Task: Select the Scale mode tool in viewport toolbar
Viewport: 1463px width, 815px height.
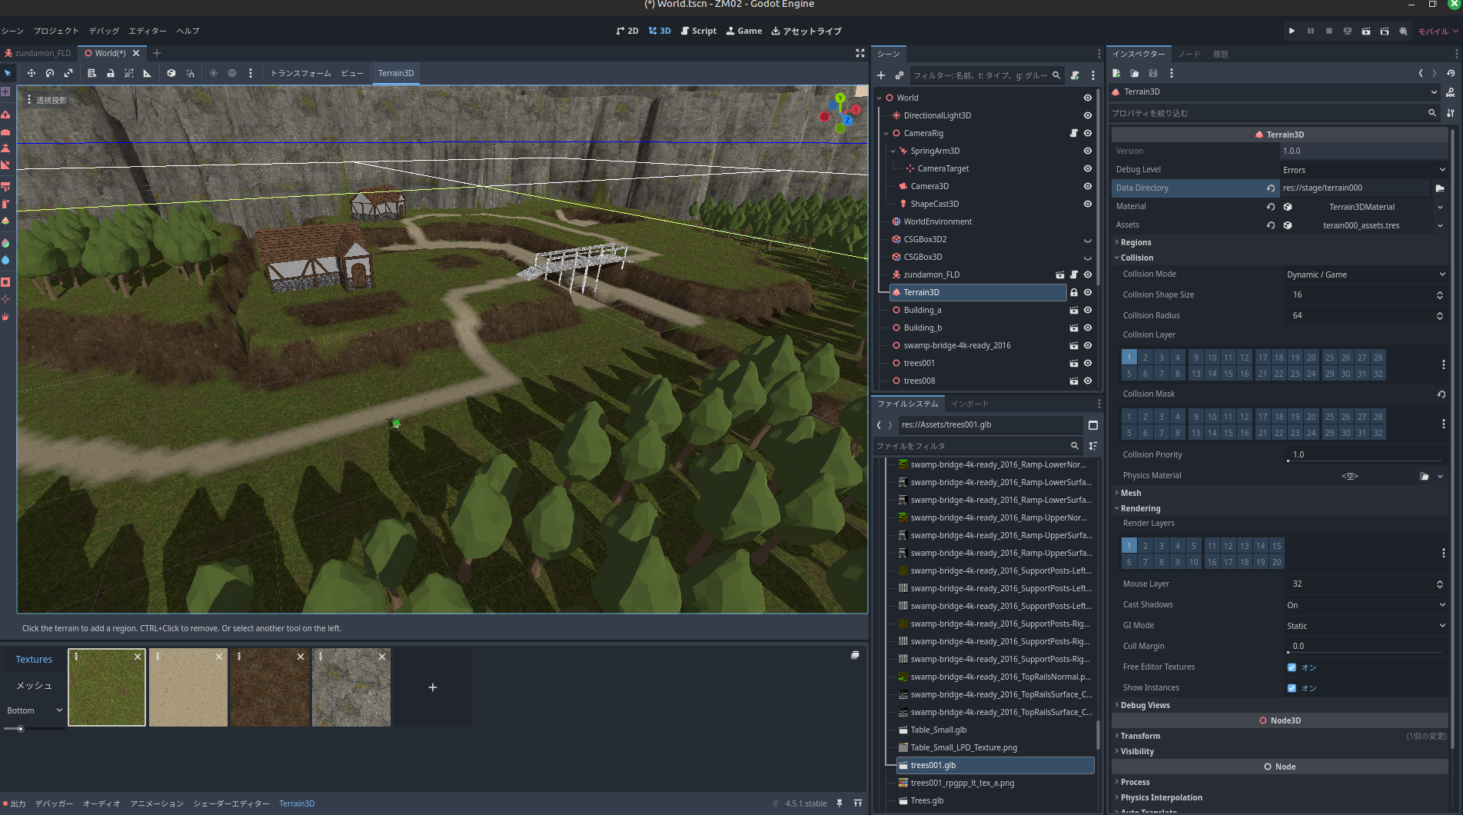Action: pyautogui.click(x=68, y=73)
